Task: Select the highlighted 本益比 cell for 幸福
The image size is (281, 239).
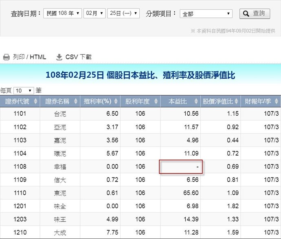Action: 181,167
